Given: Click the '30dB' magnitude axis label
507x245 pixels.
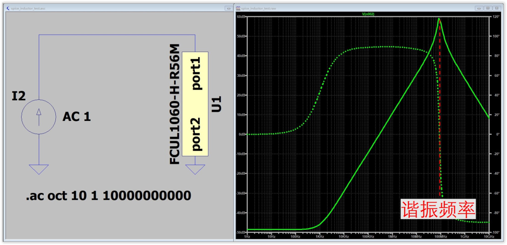Looking at the screenshot, I should click(241, 75).
